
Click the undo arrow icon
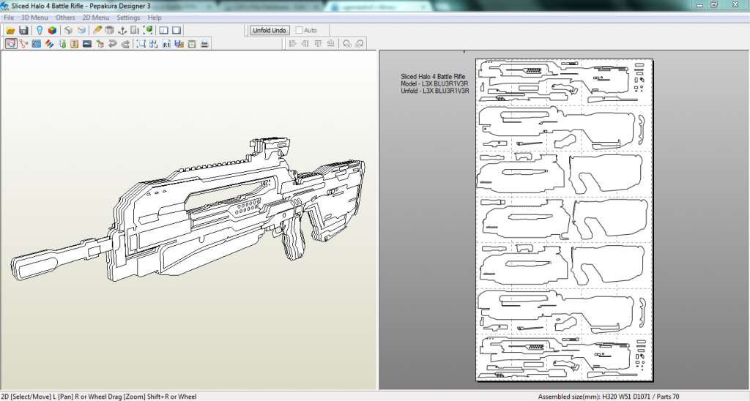112,44
